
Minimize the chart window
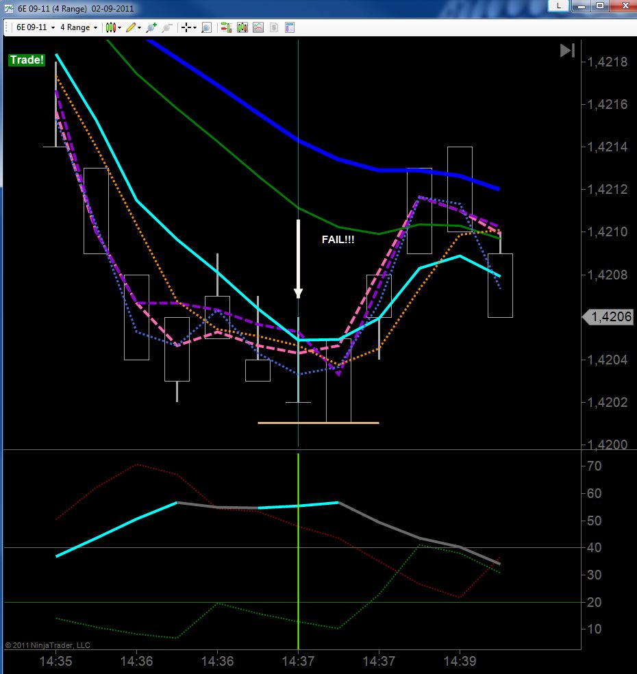click(x=582, y=6)
